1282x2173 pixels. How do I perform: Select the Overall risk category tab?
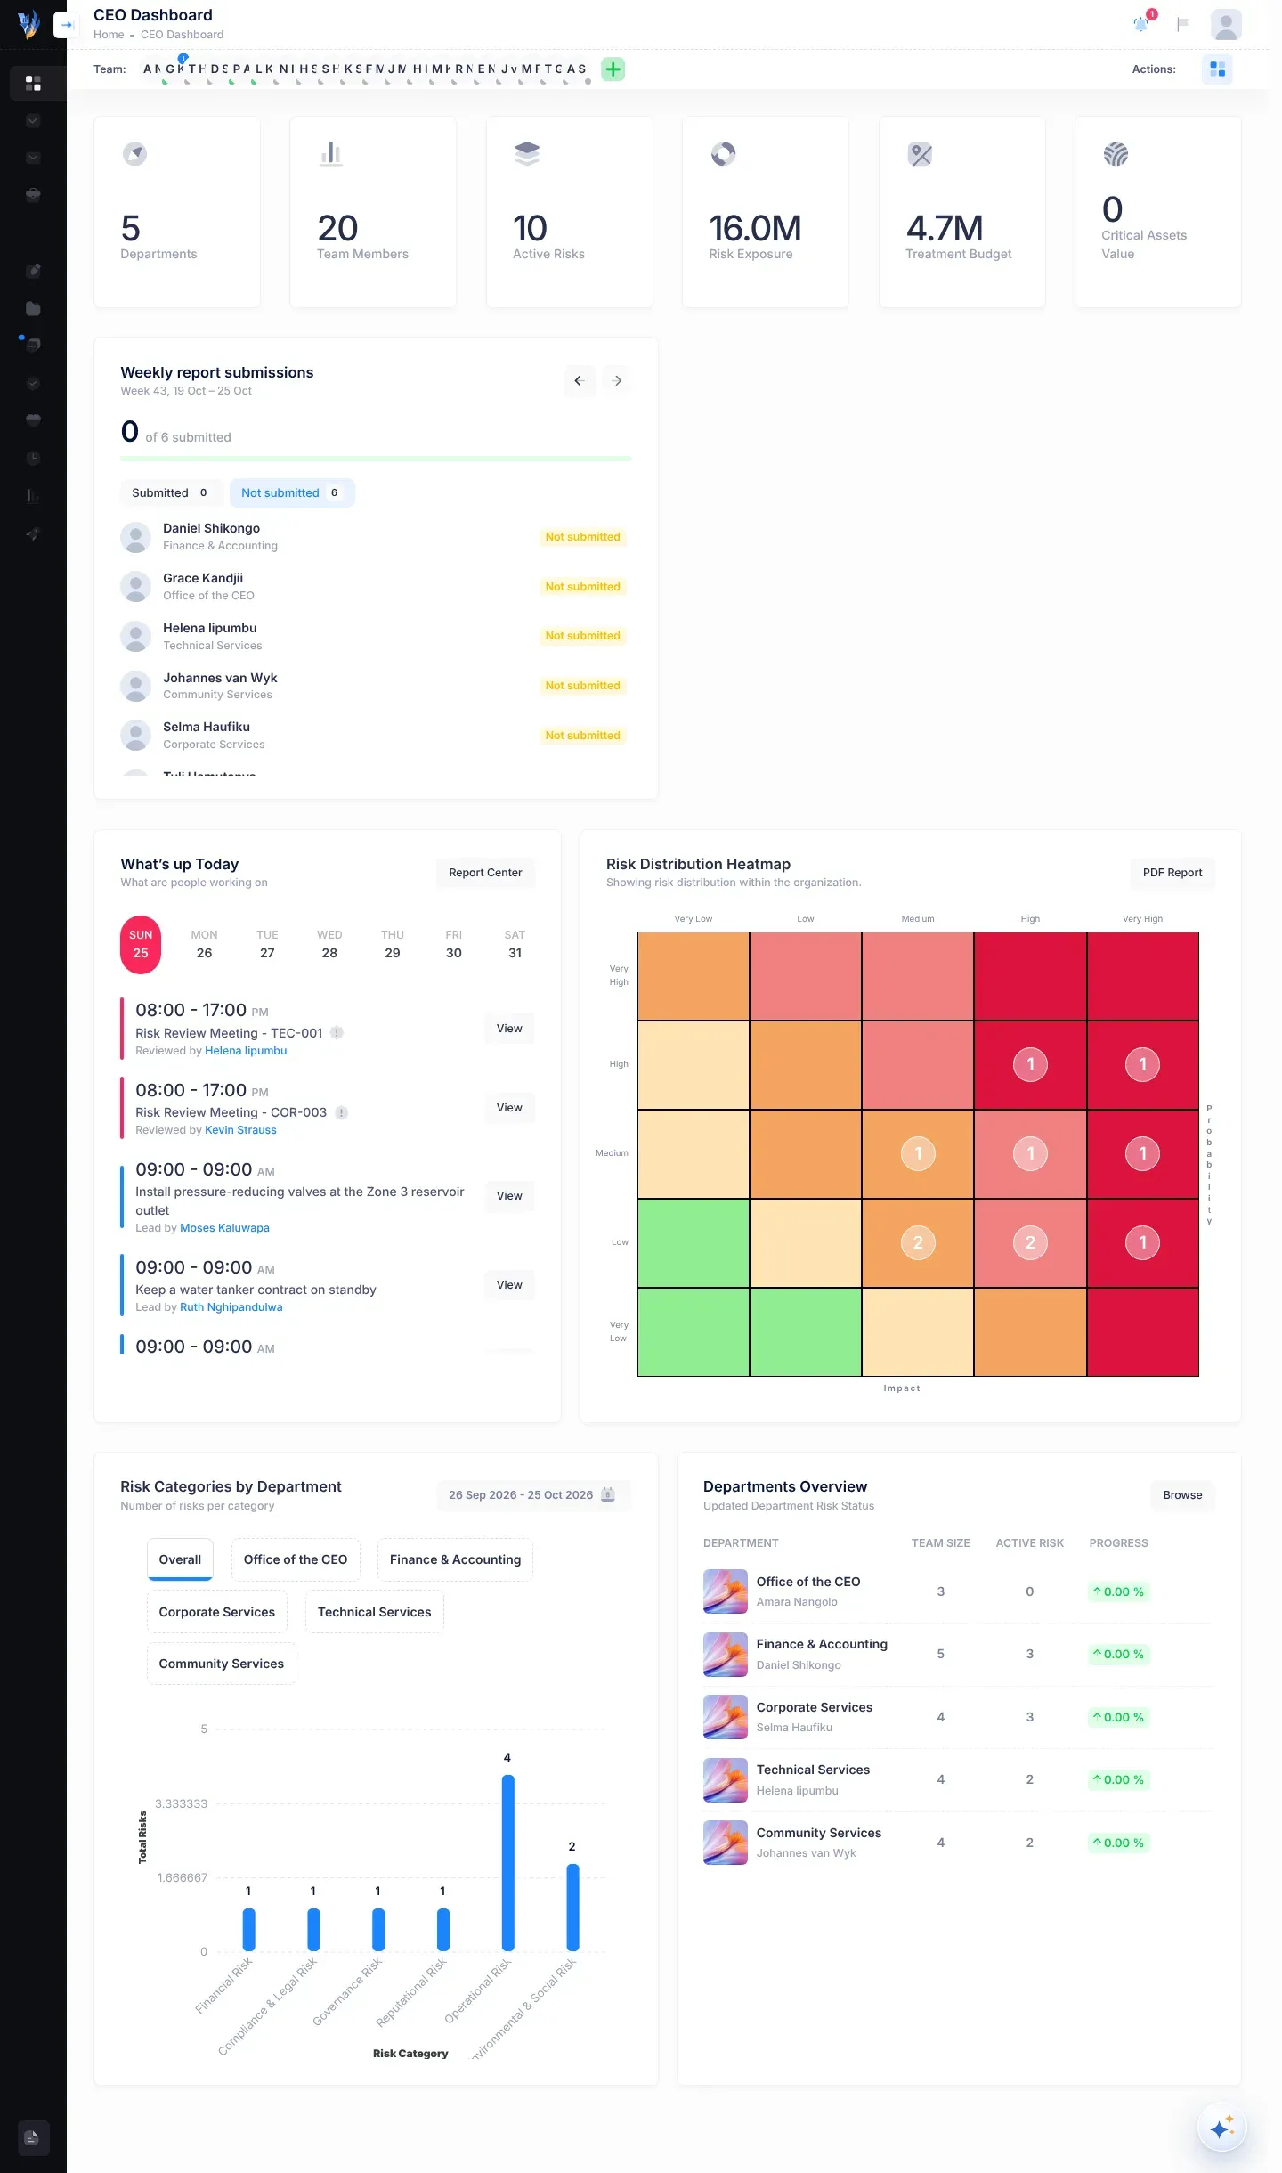180,1559
